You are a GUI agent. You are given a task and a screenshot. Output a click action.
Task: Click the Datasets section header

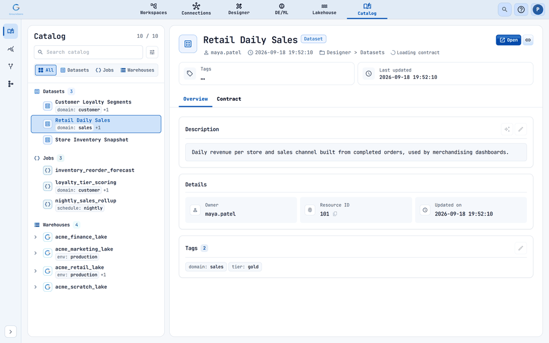coord(54,91)
